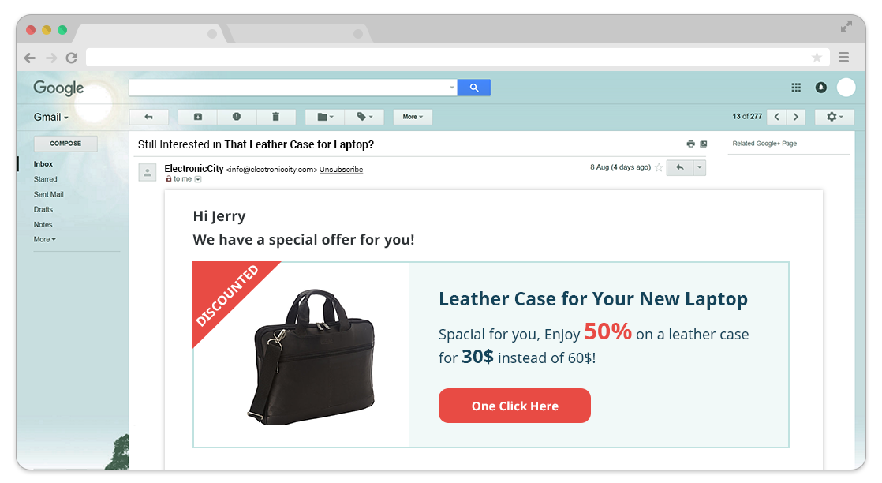Show recipient details arrow next to 'to me'
The image size is (882, 483).
coord(198,180)
